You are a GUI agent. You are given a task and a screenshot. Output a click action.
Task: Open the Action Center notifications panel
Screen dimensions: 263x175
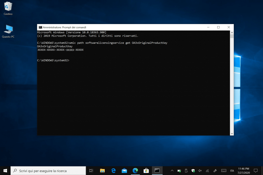click(x=256, y=170)
